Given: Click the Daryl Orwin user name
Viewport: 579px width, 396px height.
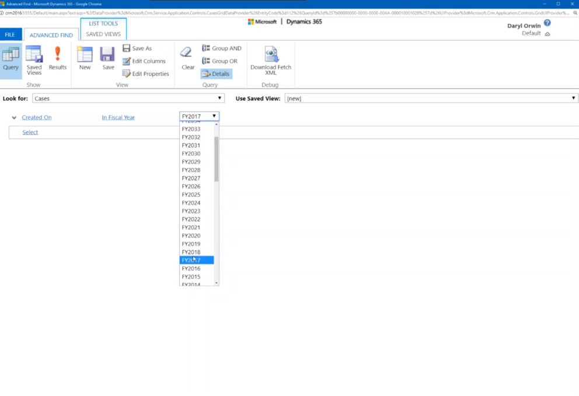Looking at the screenshot, I should click(524, 26).
